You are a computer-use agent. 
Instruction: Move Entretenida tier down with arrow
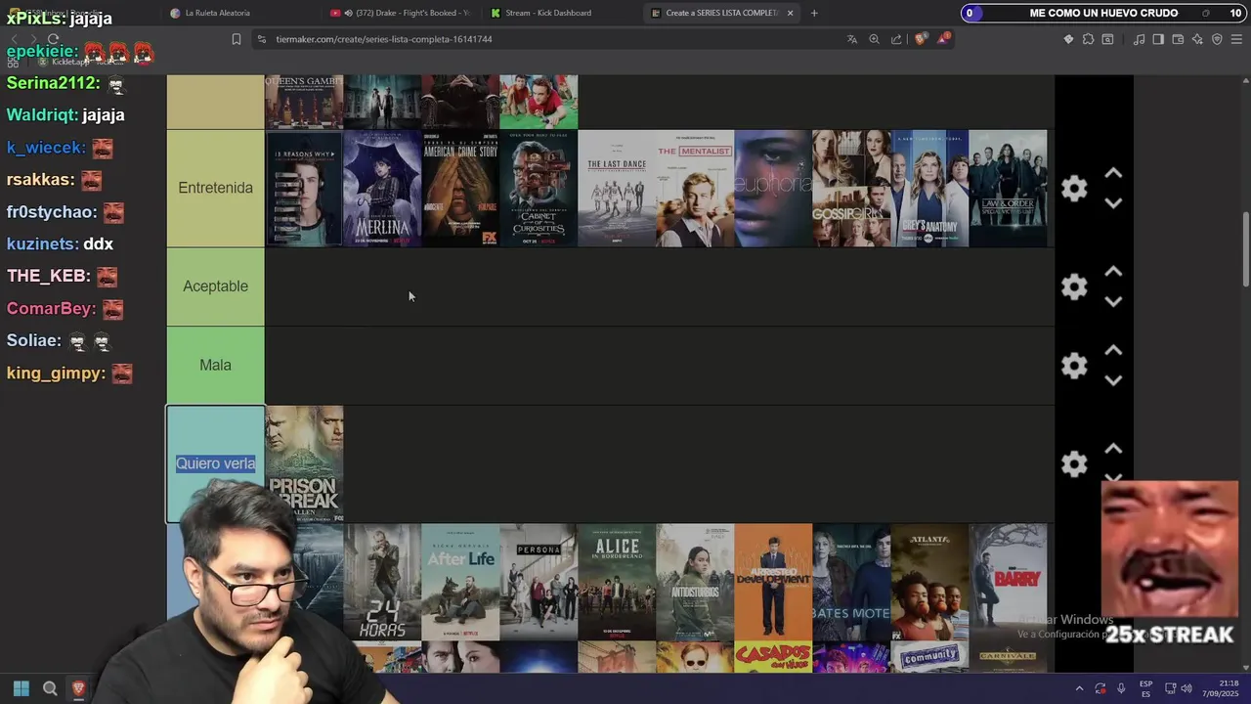1113,203
